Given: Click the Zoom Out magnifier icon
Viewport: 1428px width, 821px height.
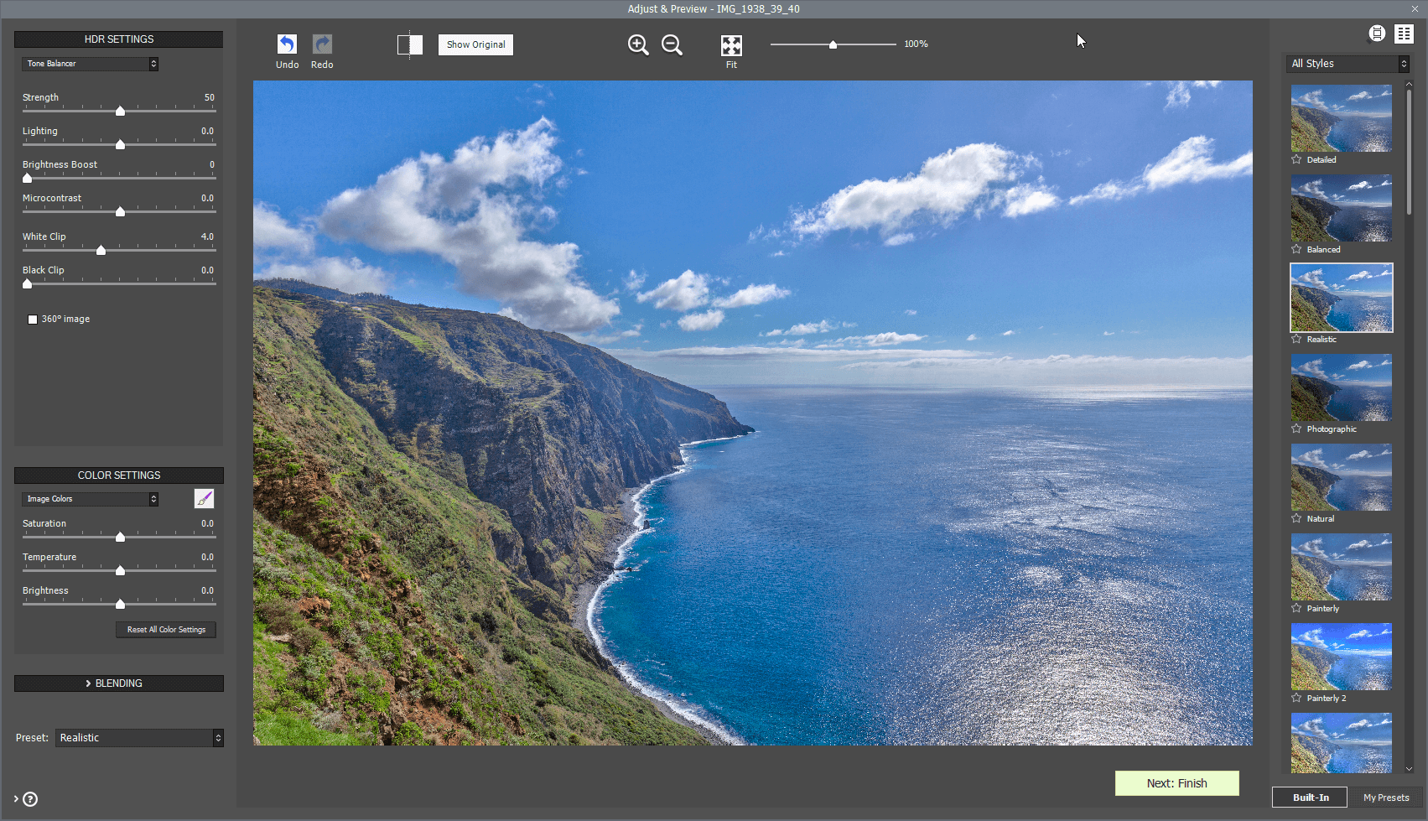Looking at the screenshot, I should point(672,44).
